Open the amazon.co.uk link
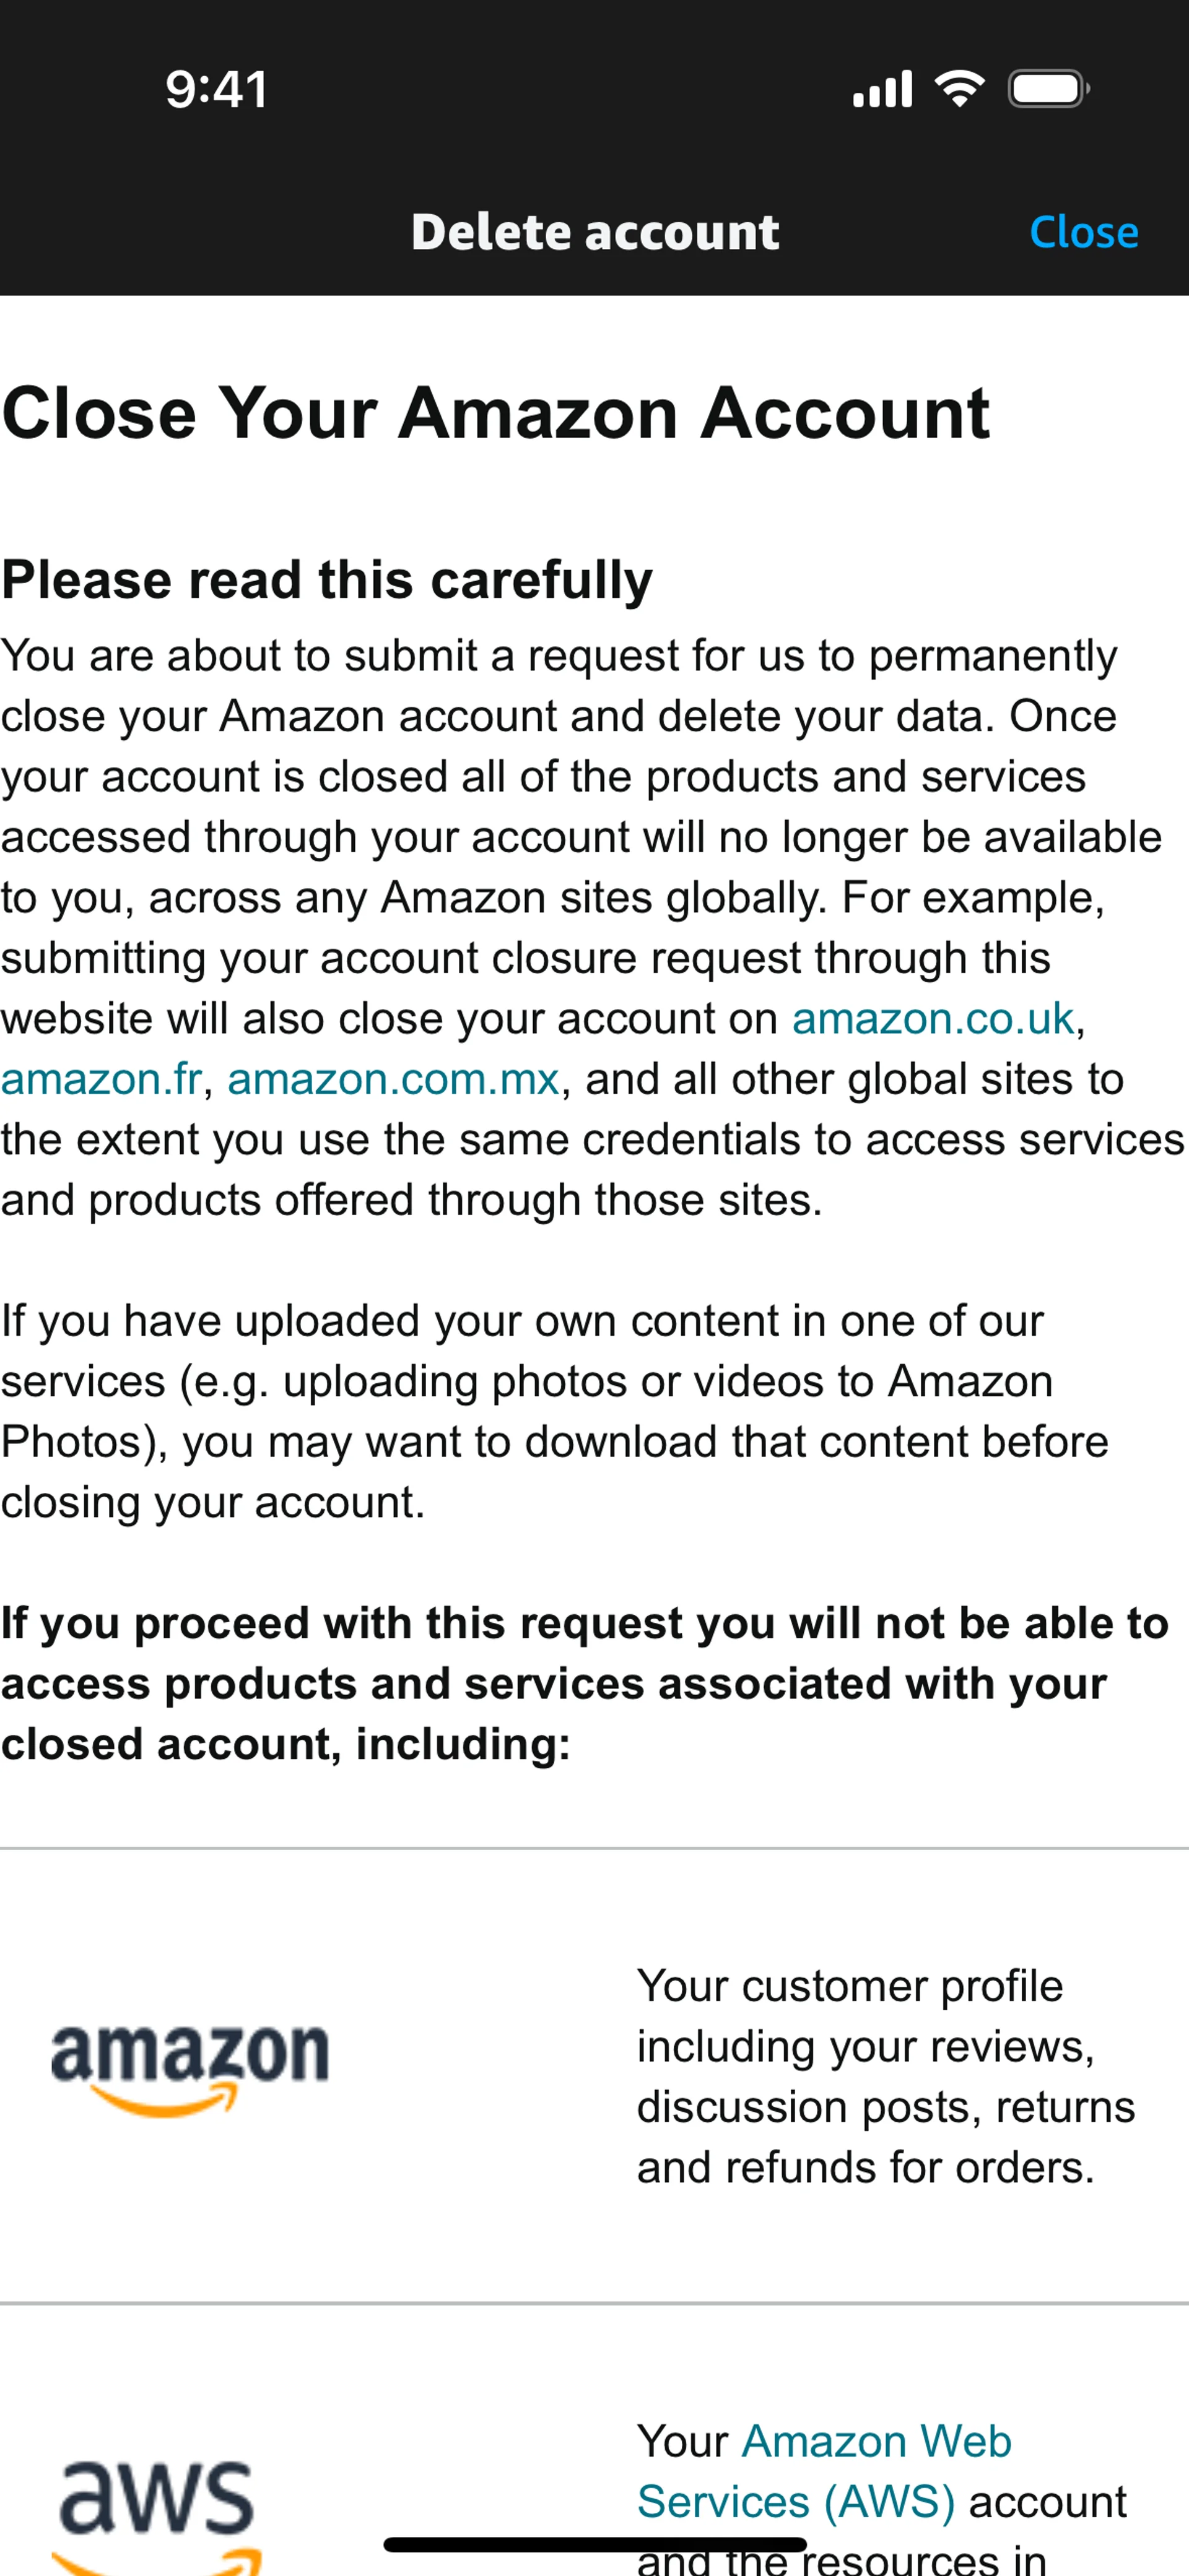Screen dimensions: 1189x2576 pos(932,1019)
